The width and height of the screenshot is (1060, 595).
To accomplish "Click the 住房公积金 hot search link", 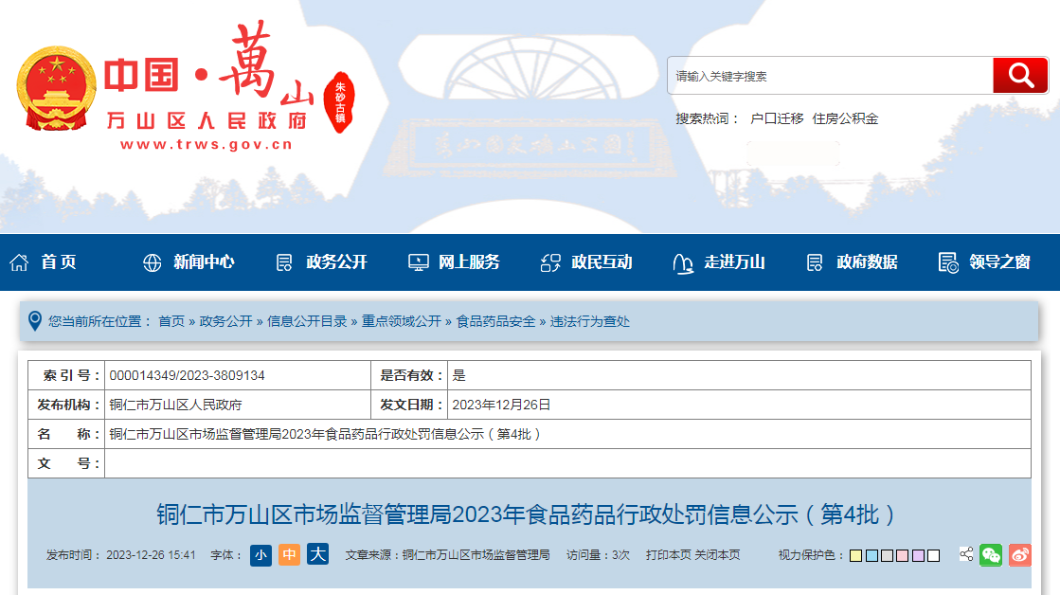I will point(845,118).
